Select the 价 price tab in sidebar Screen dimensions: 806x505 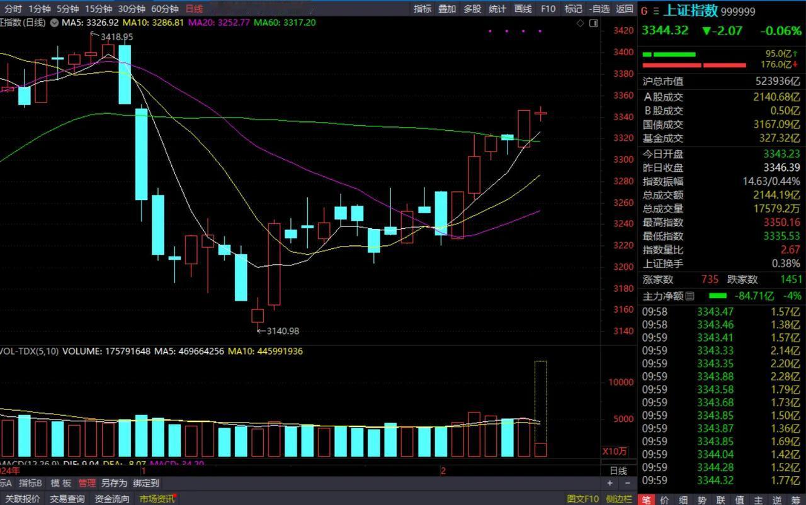(x=665, y=500)
